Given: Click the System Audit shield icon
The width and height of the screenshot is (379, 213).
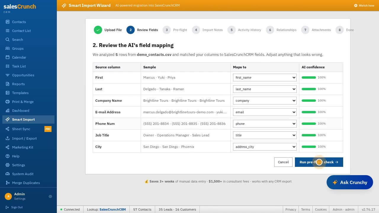Looking at the screenshot, I should (7, 174).
